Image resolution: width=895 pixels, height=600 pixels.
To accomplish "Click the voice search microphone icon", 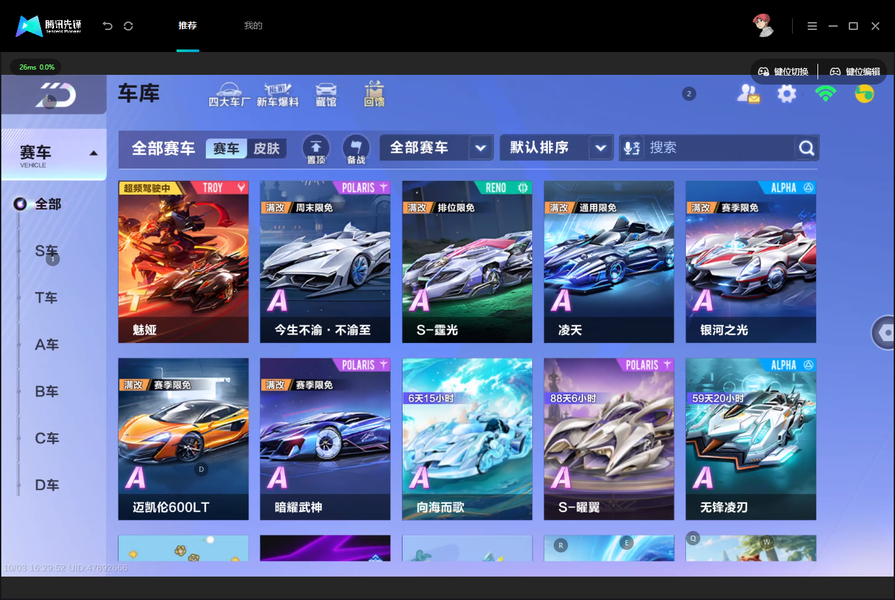I will [632, 148].
